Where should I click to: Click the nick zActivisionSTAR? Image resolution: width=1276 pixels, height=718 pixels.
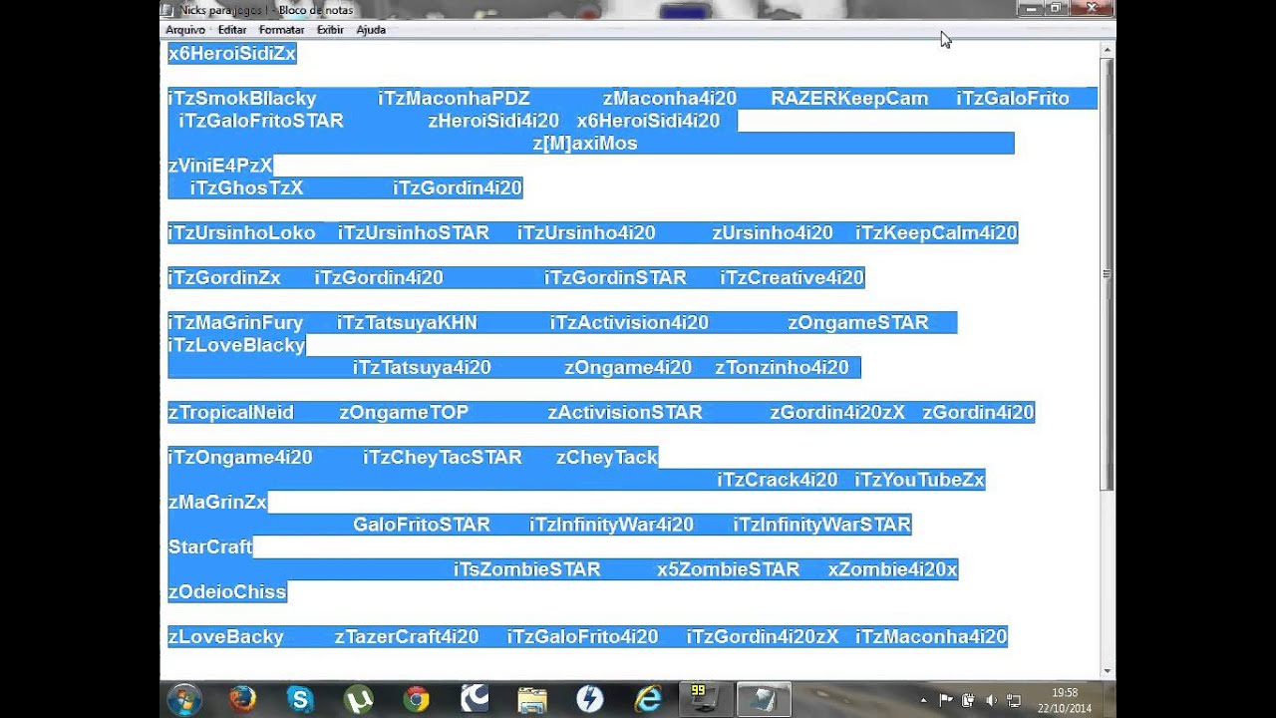click(625, 413)
